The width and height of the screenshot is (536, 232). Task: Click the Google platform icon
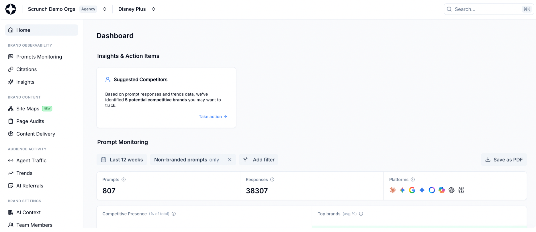click(412, 190)
